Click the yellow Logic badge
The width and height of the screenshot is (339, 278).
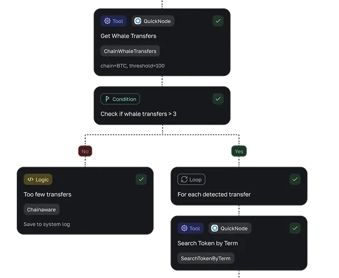[x=38, y=179]
